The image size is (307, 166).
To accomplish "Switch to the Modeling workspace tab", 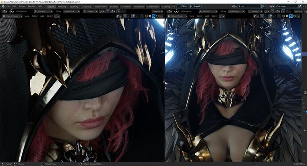I will (x=62, y=7).
